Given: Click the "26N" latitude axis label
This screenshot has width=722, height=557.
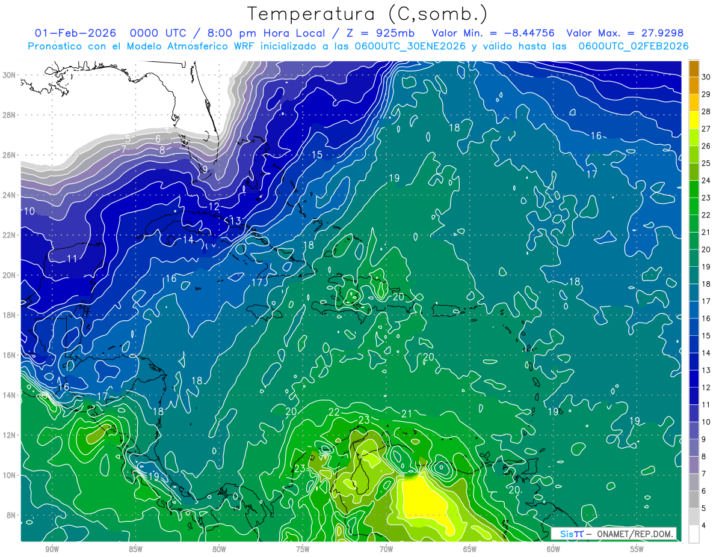Looking at the screenshot, I should tap(10, 155).
